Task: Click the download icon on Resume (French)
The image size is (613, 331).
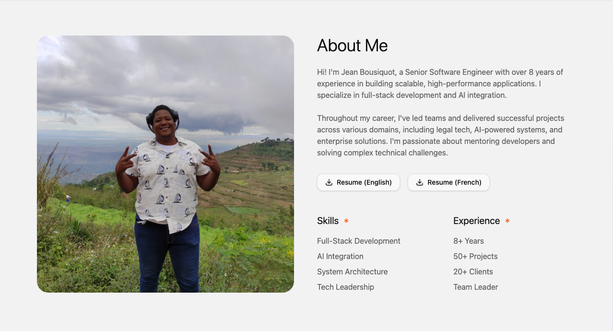Action: click(420, 182)
